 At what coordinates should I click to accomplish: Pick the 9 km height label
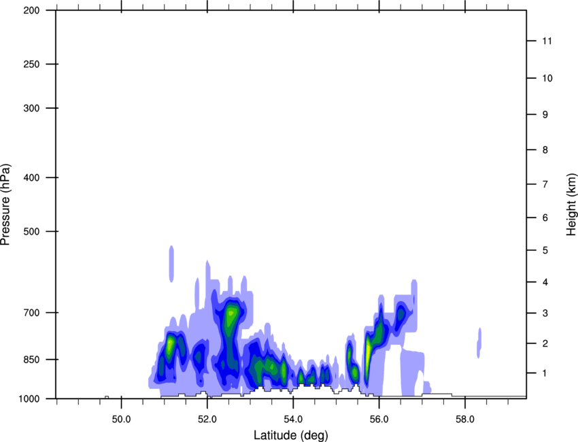[545, 115]
